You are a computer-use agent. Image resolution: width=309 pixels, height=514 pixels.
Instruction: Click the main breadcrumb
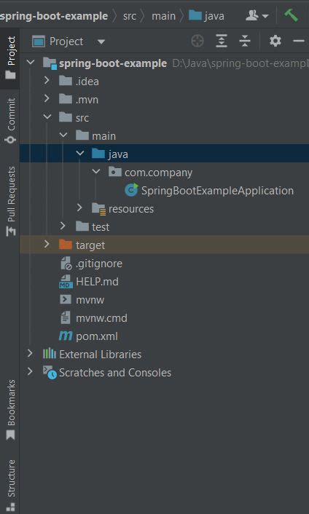[x=163, y=16]
